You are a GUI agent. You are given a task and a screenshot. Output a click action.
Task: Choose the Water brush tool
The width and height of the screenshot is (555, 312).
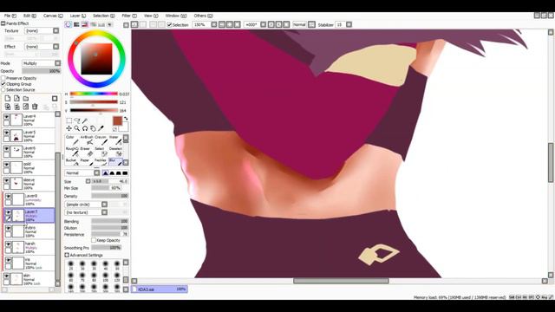pos(115,140)
